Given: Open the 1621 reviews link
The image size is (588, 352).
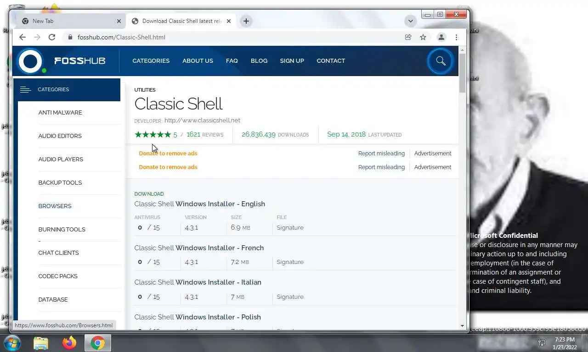Looking at the screenshot, I should pos(205,134).
